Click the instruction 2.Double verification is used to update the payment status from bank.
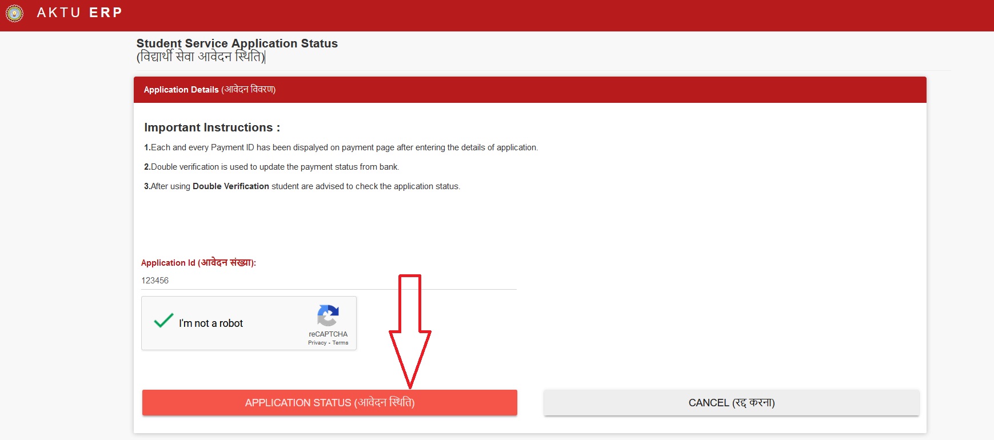Viewport: 994px width, 440px height. pyautogui.click(x=272, y=167)
